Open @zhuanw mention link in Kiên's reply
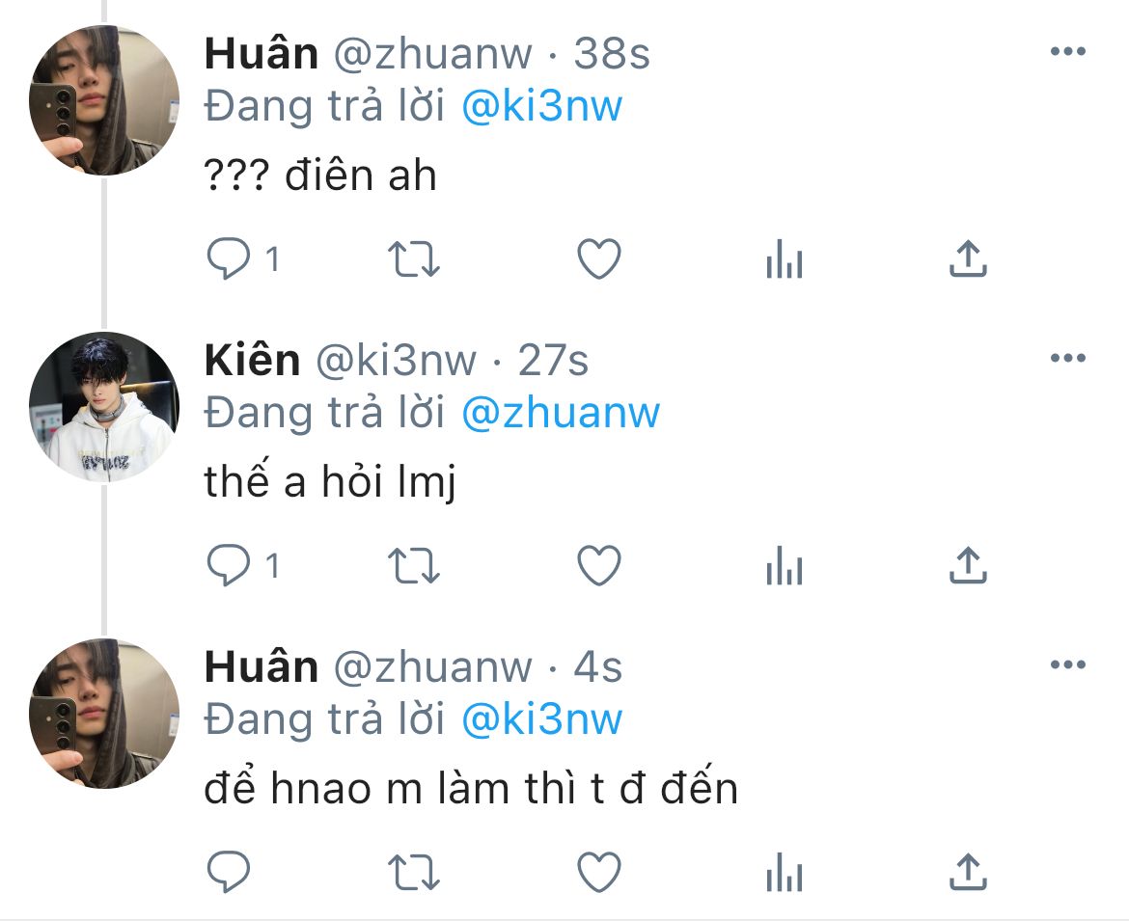This screenshot has width=1129, height=921. pyautogui.click(x=561, y=413)
